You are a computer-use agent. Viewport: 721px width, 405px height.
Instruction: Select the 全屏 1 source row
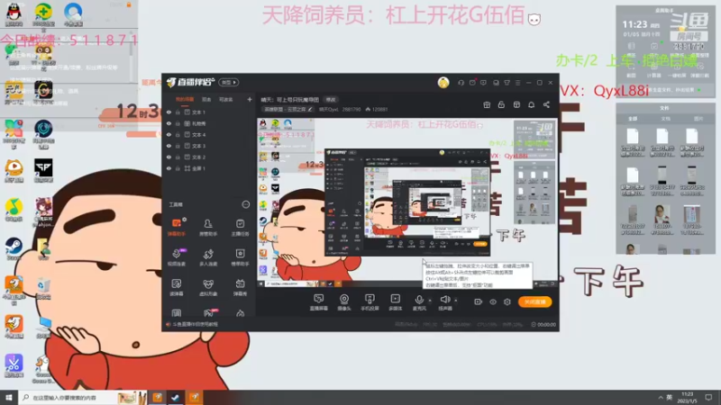click(x=209, y=168)
